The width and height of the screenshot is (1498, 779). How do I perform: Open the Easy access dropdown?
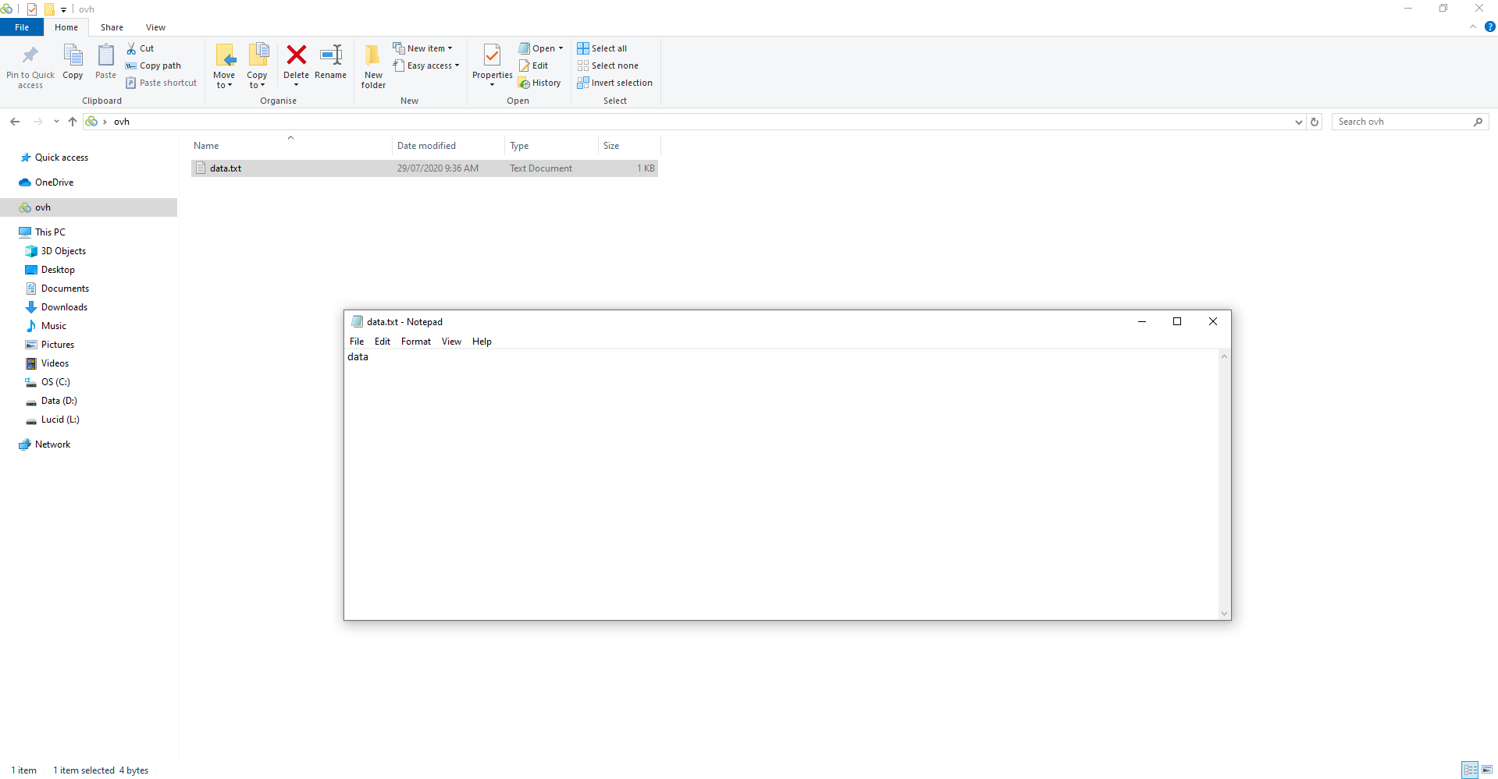point(426,66)
